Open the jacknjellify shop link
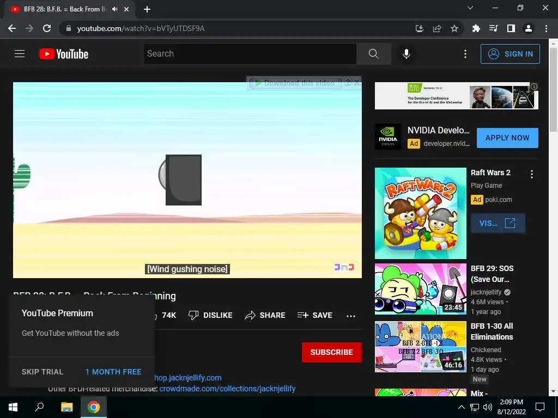Screen dimensions: 558x418 [188, 378]
